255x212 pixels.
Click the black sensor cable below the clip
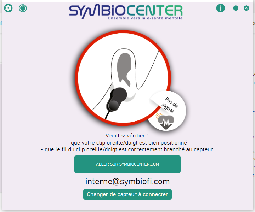tap(107, 115)
